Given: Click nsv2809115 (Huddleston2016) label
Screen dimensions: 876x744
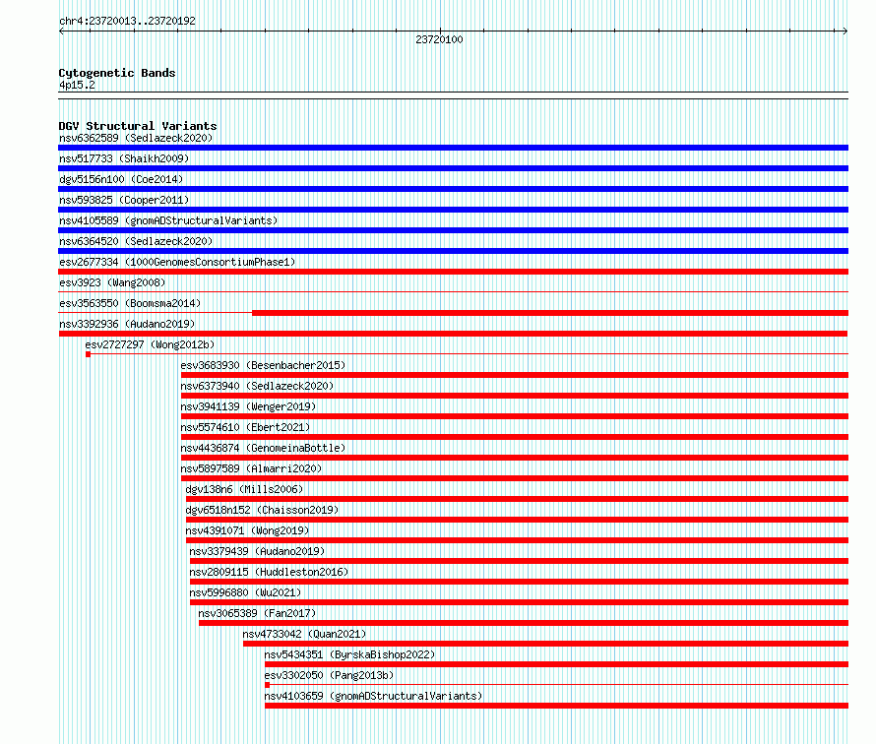Looking at the screenshot, I should 269,572.
